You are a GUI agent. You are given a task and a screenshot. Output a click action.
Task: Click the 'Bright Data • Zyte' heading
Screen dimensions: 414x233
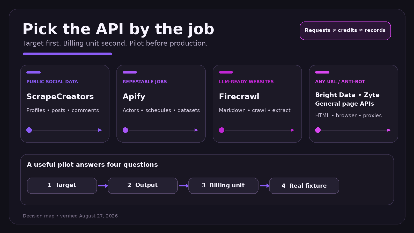(x=347, y=95)
